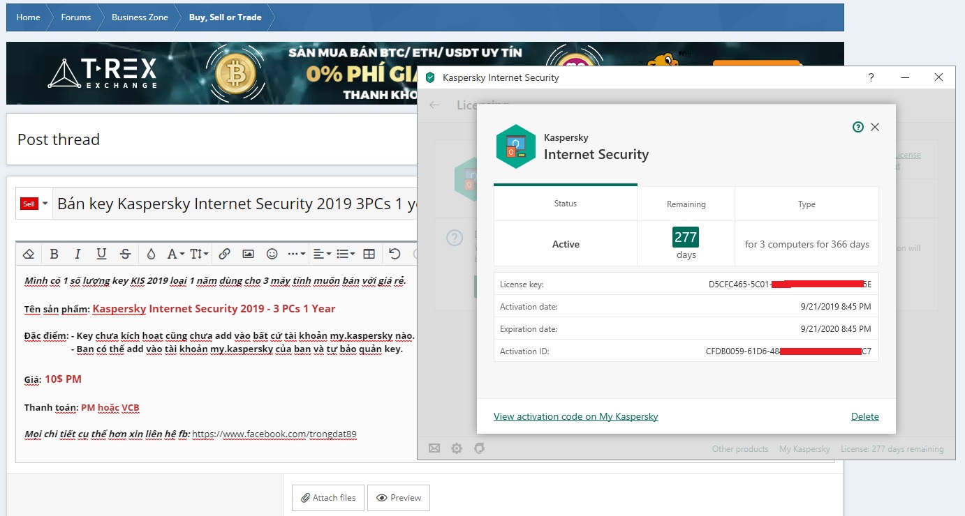This screenshot has width=965, height=516.
Task: Click the 'PM hoặc VCB' payment text
Action: point(110,407)
